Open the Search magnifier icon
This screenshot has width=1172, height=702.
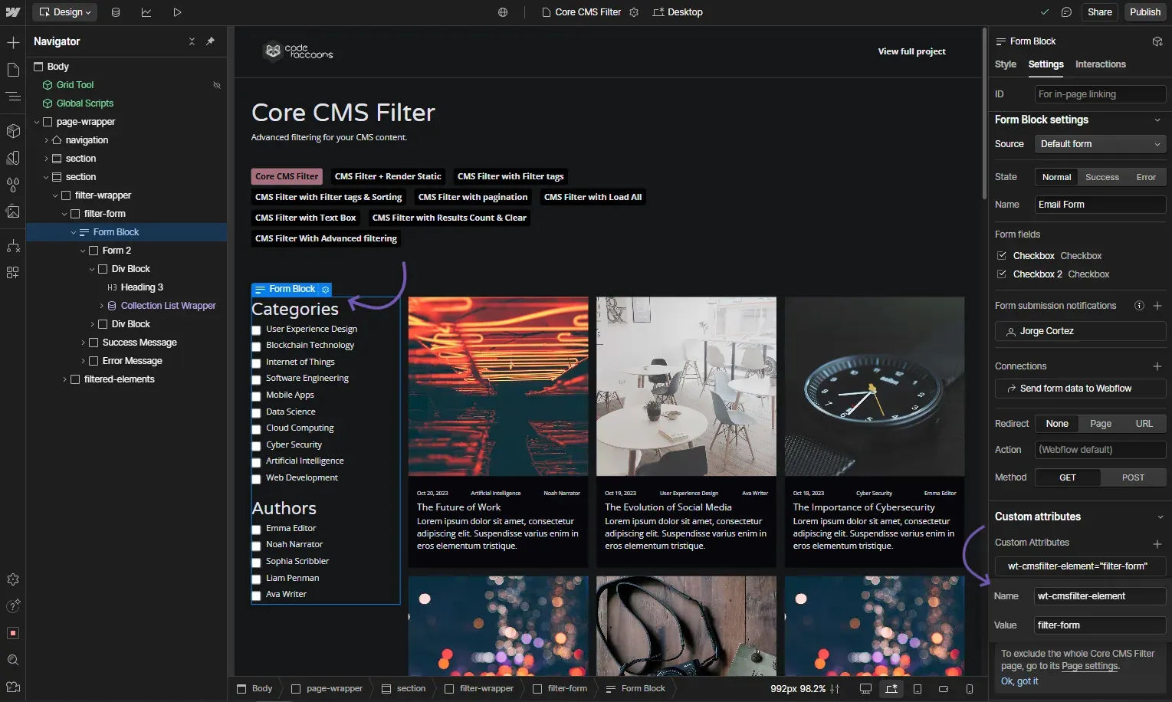[x=13, y=661]
